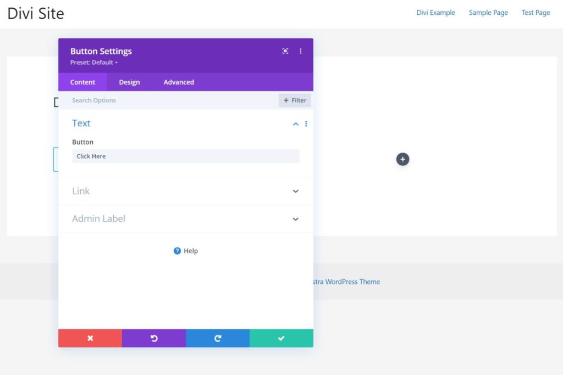Open the three-dot options menu in header
The width and height of the screenshot is (563, 375).
tap(301, 51)
